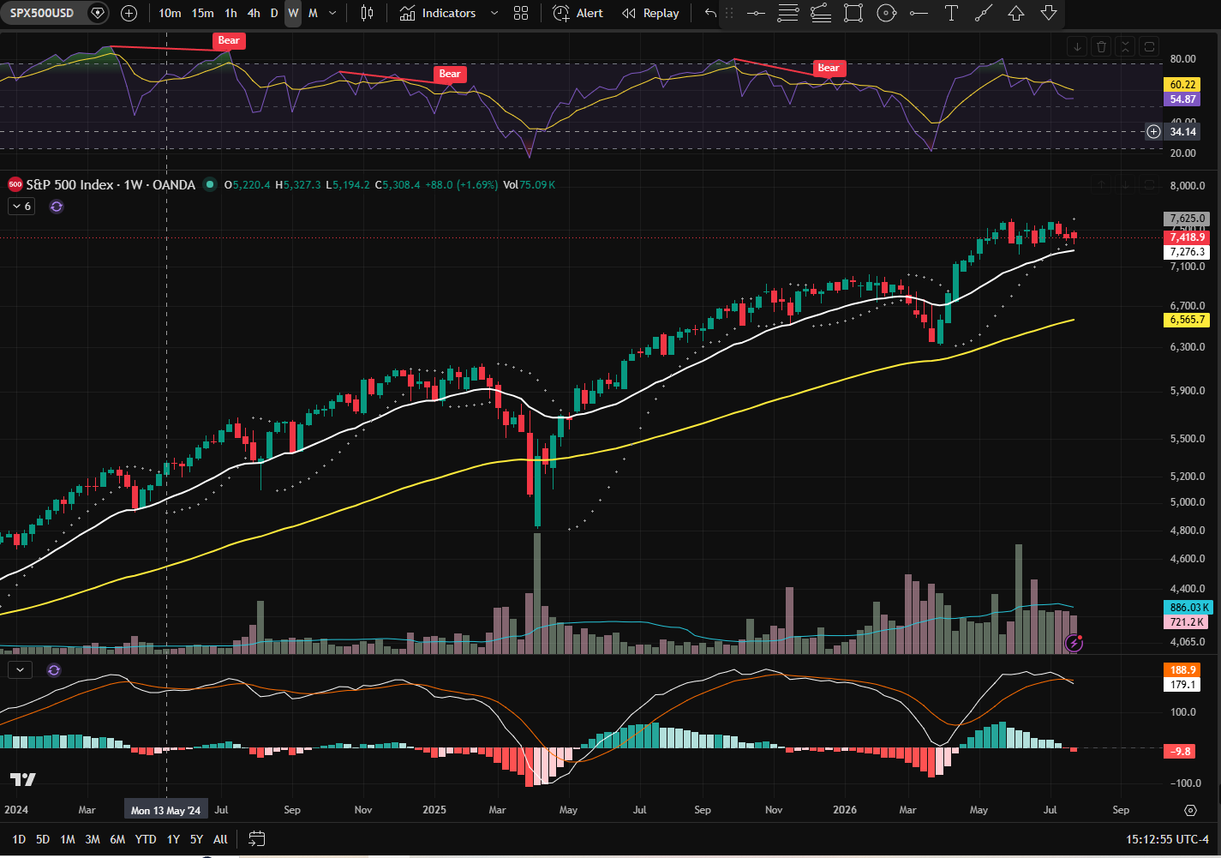The height and width of the screenshot is (858, 1221).
Task: Select the circle drawing tool
Action: click(x=886, y=13)
